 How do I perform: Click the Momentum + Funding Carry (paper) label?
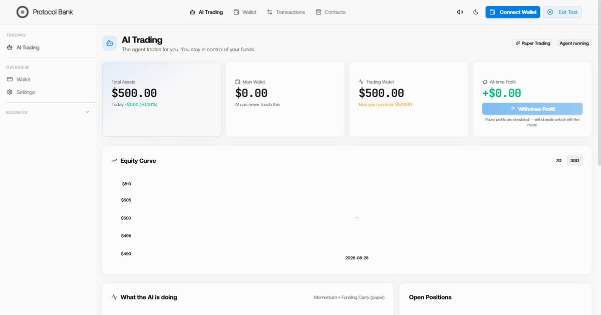349,297
